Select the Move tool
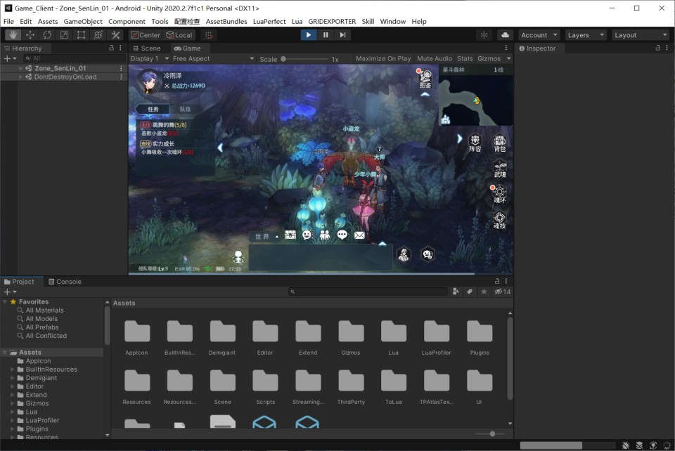This screenshot has height=451, width=675. [x=30, y=34]
